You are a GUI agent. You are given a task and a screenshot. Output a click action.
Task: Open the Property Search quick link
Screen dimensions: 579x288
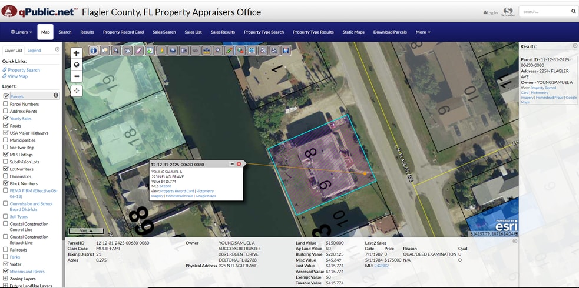24,70
